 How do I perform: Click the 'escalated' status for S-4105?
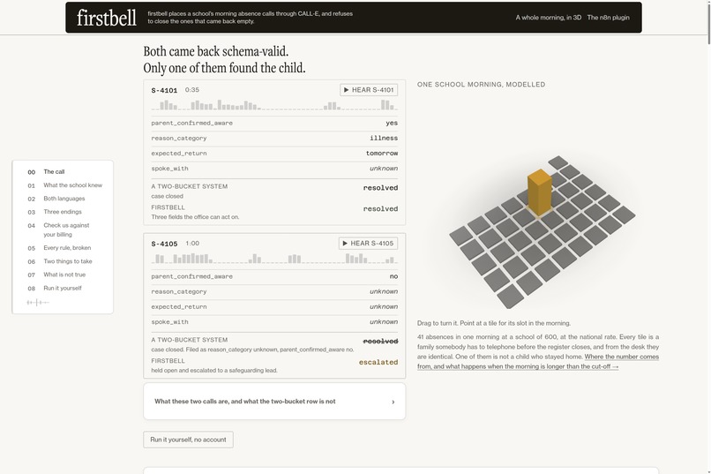tap(378, 362)
